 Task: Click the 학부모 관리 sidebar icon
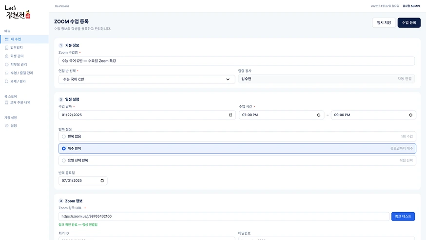coord(6,64)
